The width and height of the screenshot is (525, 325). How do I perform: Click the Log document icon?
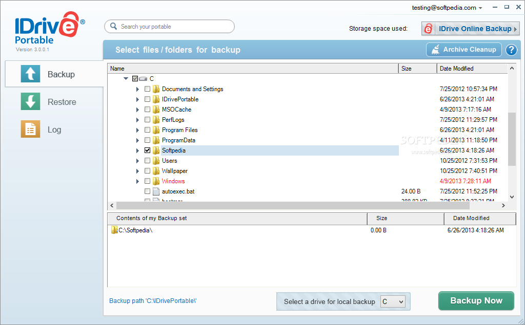(x=30, y=129)
